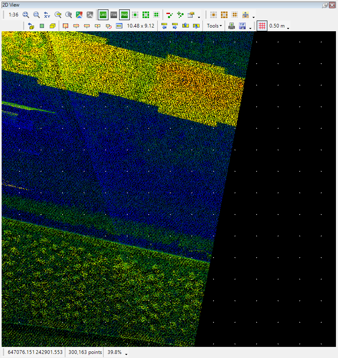Toggle the red grid overlay button
This screenshot has width=338, height=358.
tap(262, 26)
